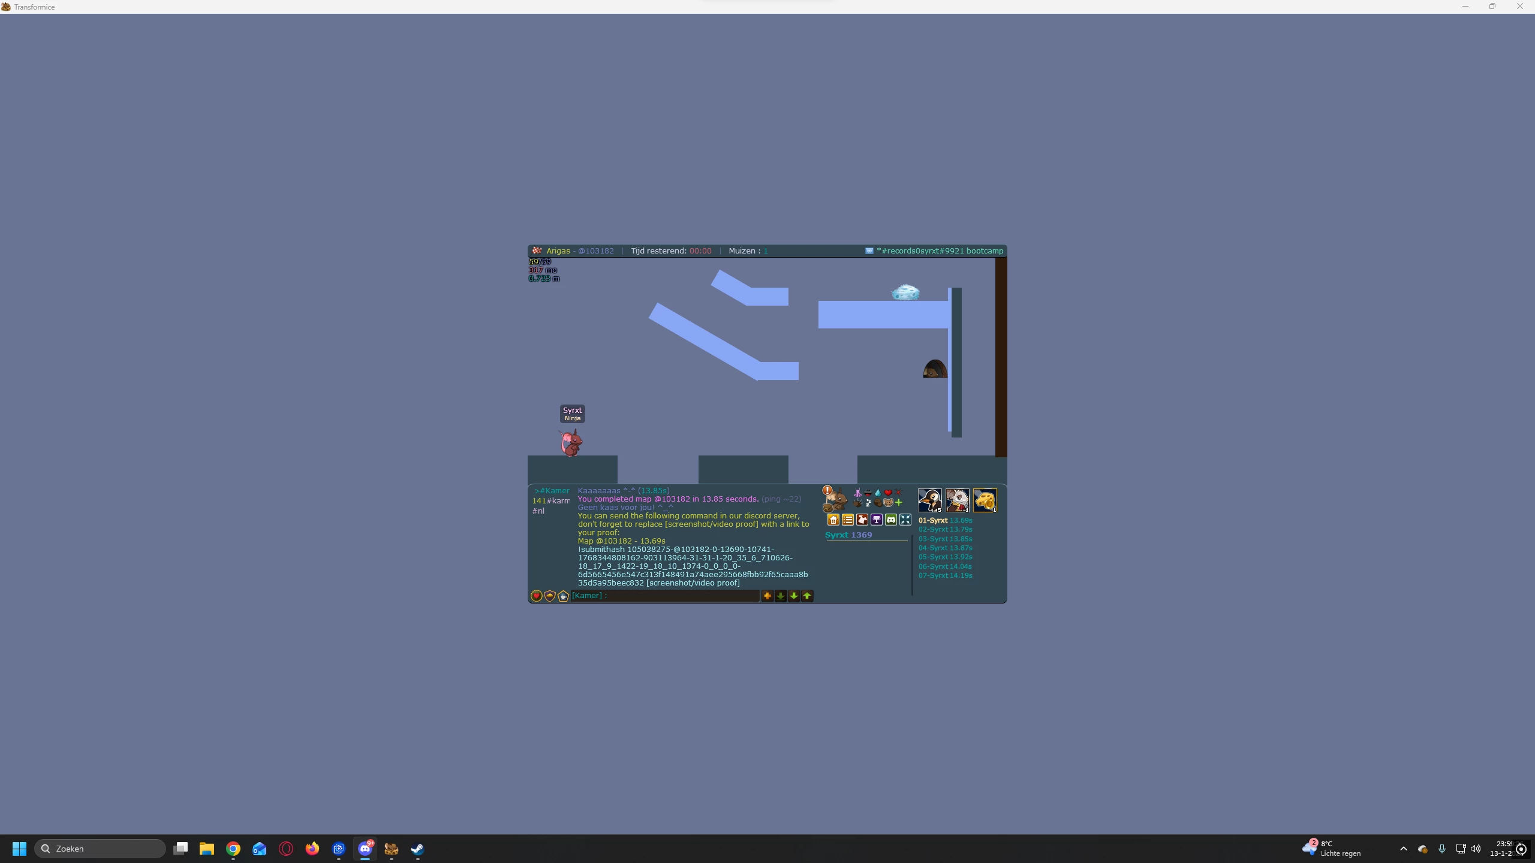Open Firefox from the taskbar

(x=312, y=849)
